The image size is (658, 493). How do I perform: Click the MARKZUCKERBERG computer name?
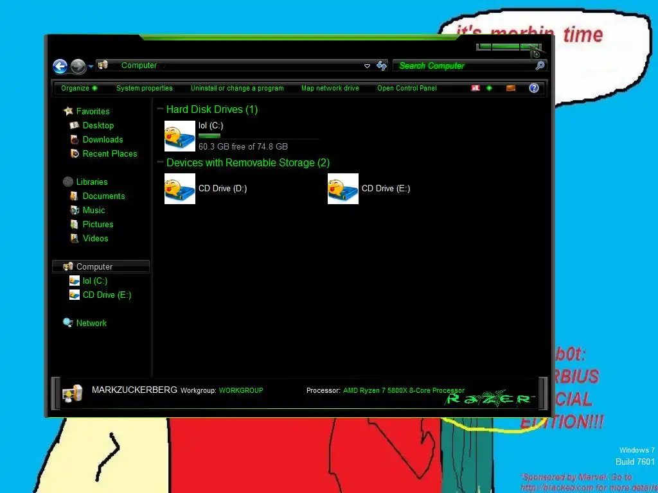(134, 390)
